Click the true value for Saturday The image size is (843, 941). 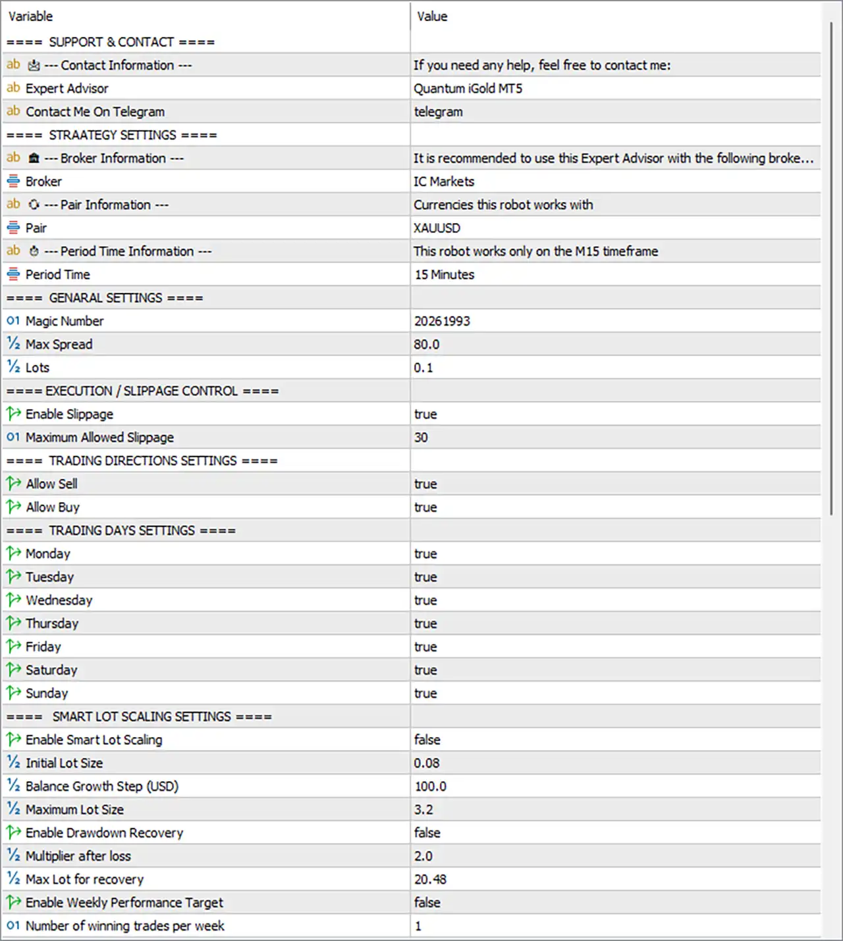[425, 670]
